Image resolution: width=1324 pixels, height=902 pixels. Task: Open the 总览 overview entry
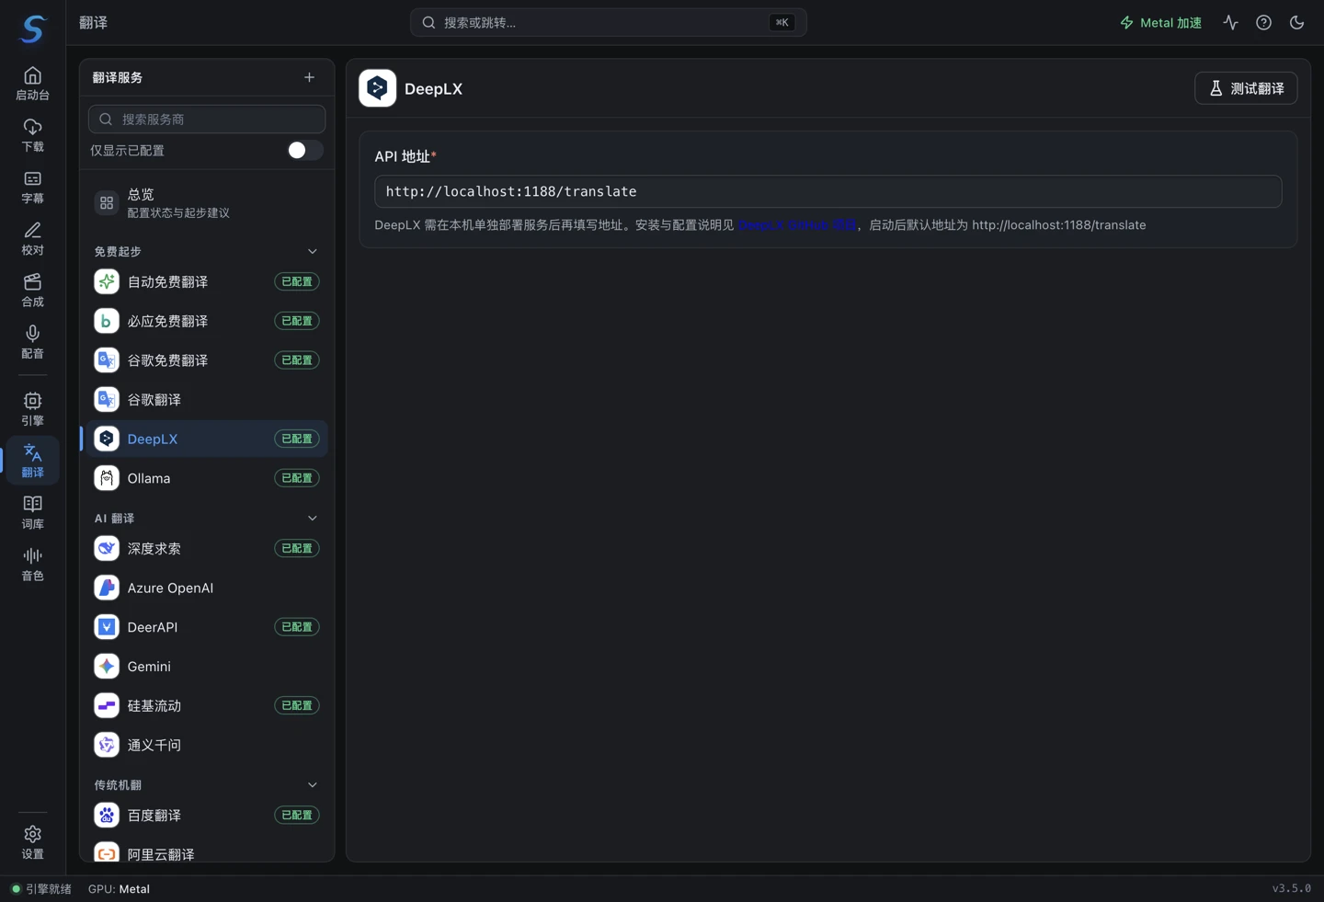click(207, 203)
